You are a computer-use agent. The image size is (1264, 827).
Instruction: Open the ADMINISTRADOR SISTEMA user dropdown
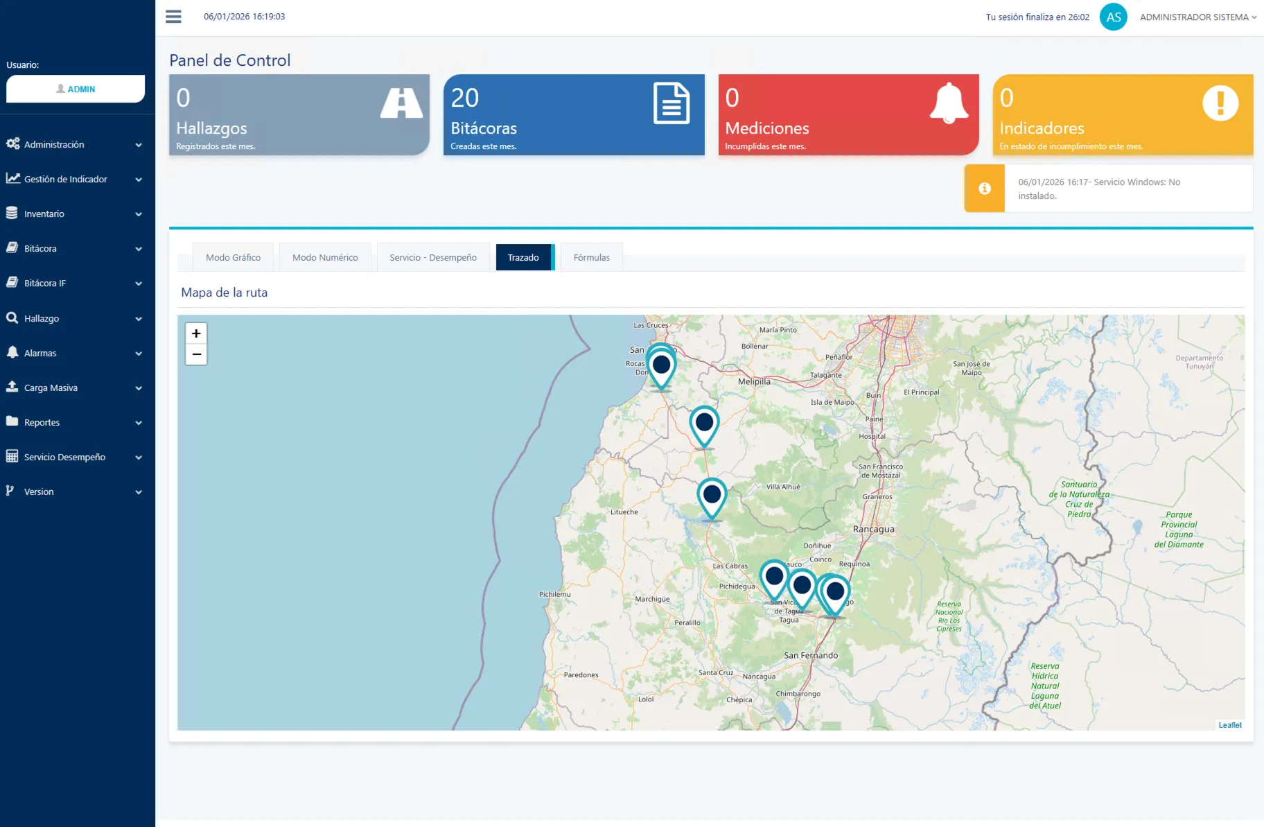[x=1197, y=17]
